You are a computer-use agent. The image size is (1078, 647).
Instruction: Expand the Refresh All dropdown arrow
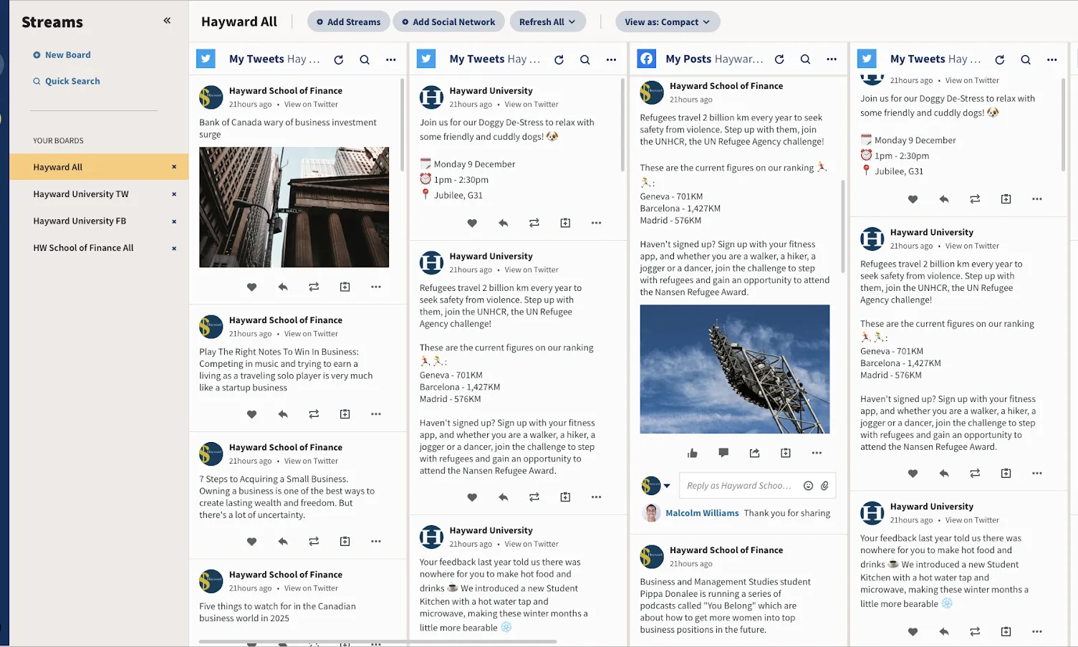click(x=571, y=21)
